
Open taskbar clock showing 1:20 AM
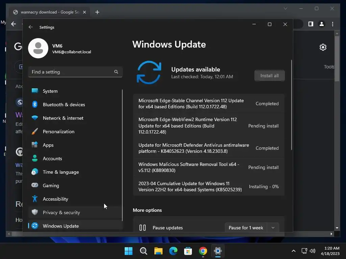(x=330, y=251)
